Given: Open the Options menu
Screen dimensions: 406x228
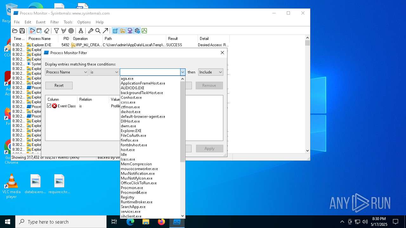Looking at the screenshot, I should click(x=84, y=22).
